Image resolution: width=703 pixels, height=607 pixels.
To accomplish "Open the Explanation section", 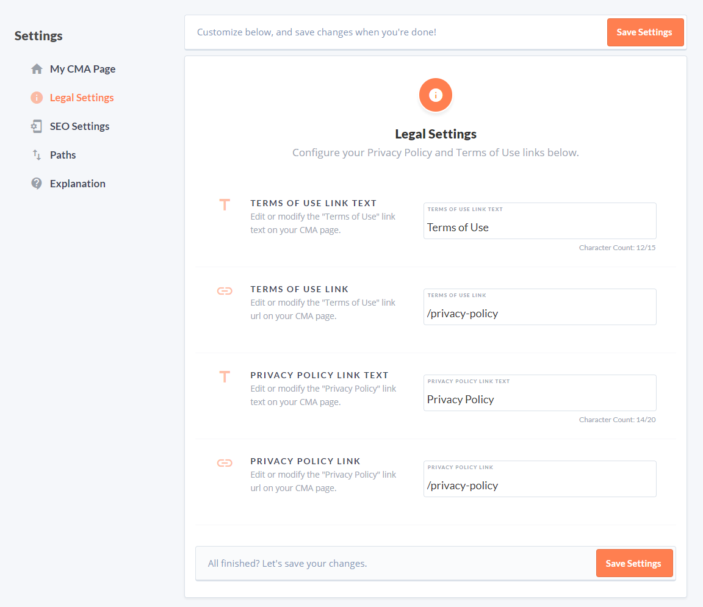I will click(78, 184).
